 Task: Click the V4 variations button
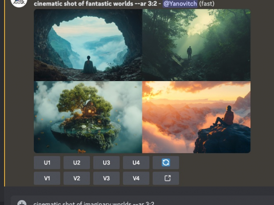[x=136, y=178]
